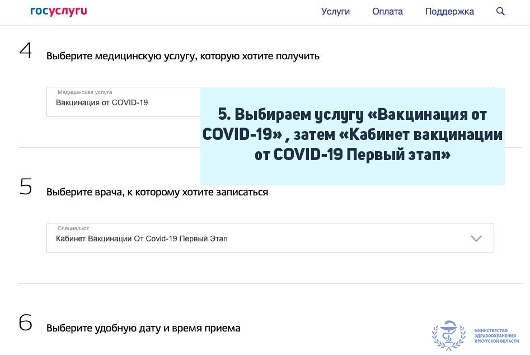This screenshot has width=530, height=355.
Task: Click the step number 4
Action: coord(26,50)
